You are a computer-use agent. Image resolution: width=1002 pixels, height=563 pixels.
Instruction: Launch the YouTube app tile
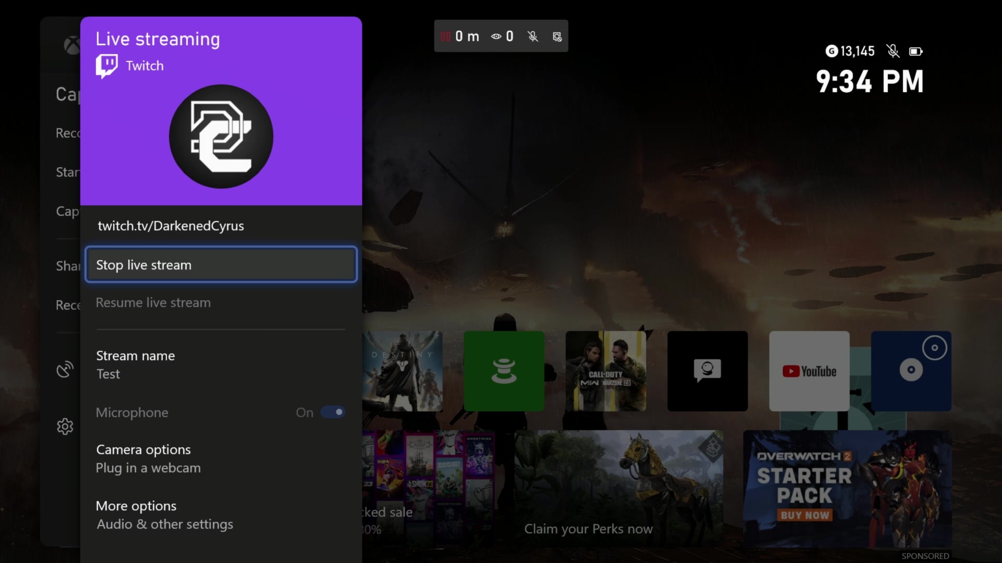(809, 371)
